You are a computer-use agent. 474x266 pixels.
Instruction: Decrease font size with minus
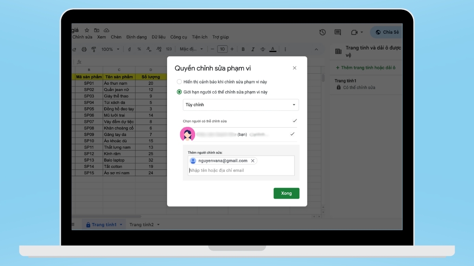click(213, 49)
